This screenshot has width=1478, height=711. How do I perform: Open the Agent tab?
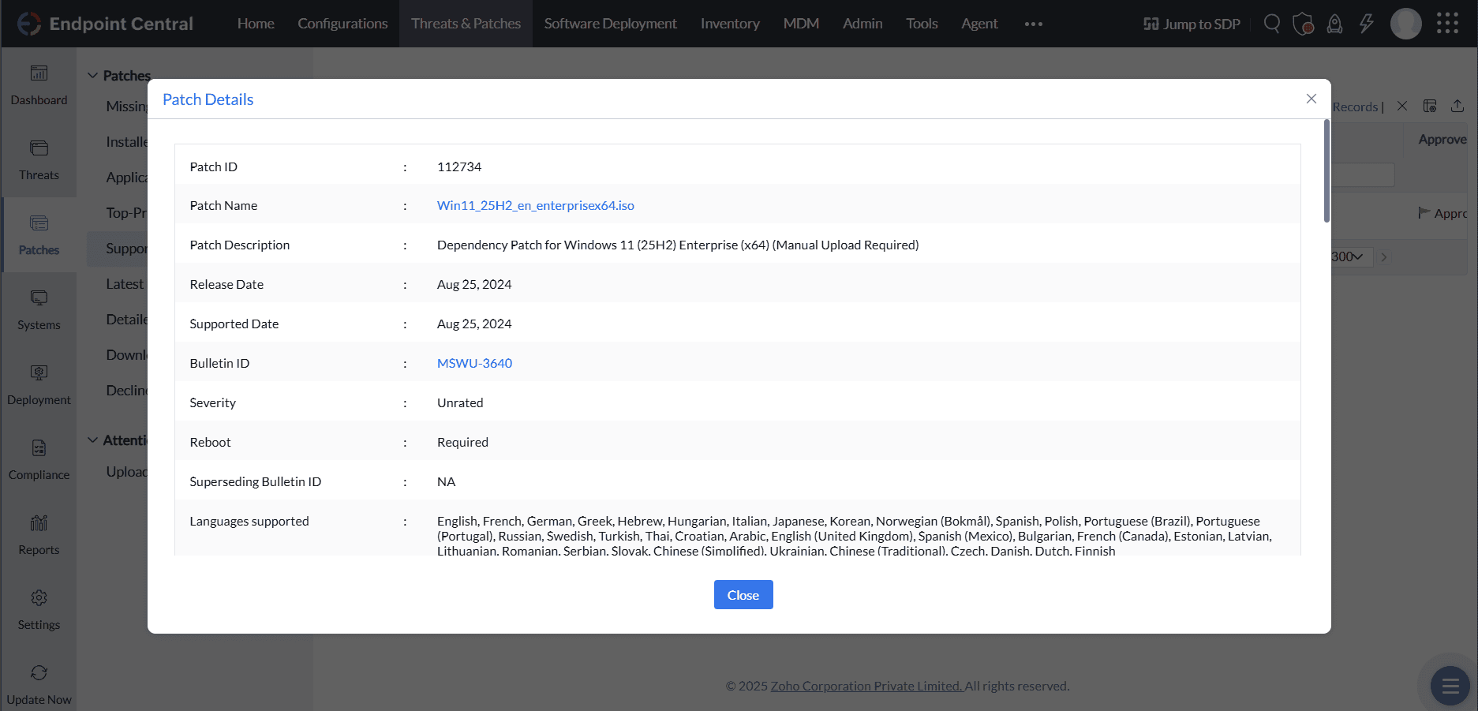(x=979, y=24)
